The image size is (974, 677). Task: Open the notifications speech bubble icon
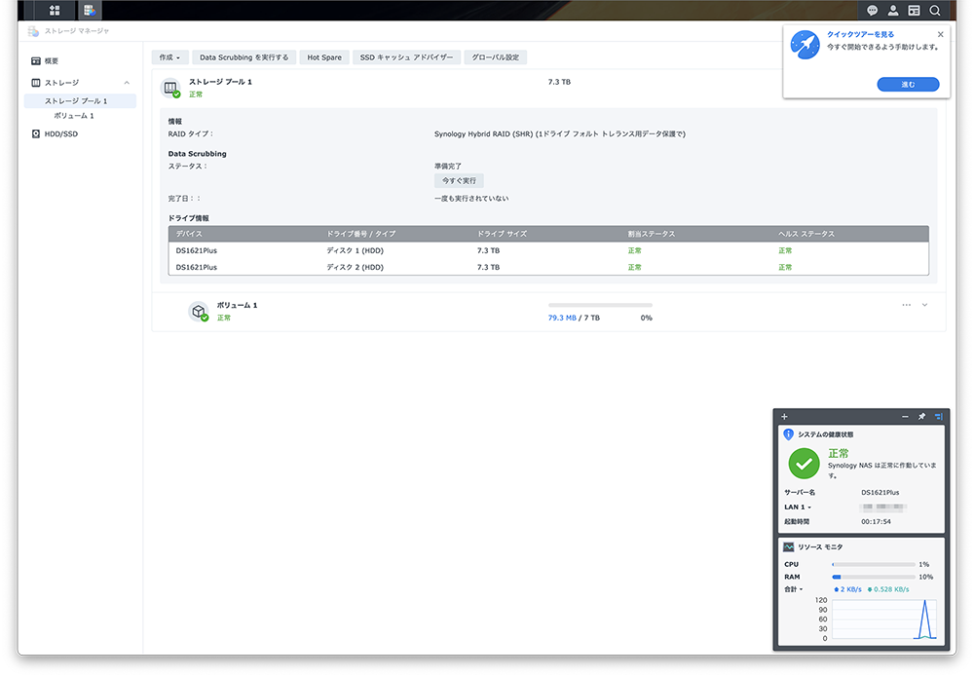point(873,11)
